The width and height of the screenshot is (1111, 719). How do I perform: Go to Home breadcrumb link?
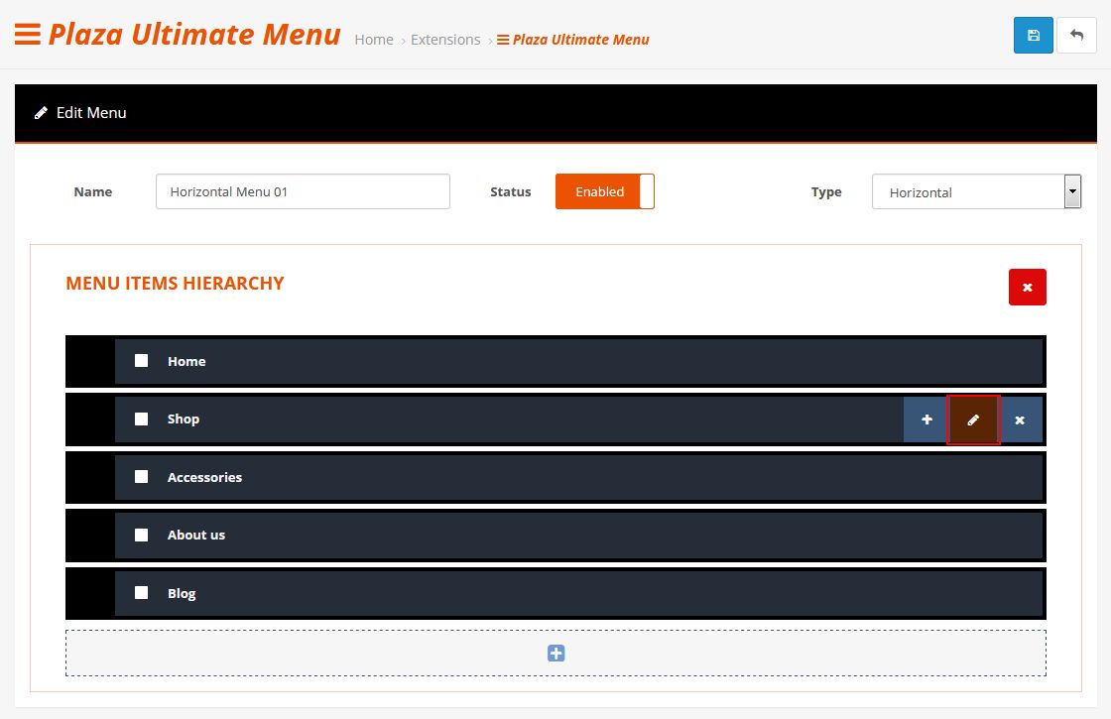coord(374,40)
